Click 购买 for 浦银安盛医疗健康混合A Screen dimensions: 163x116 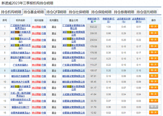click(x=154, y=88)
